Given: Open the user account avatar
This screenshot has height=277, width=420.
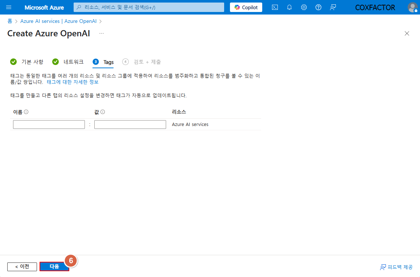Looking at the screenshot, I should 412,7.
